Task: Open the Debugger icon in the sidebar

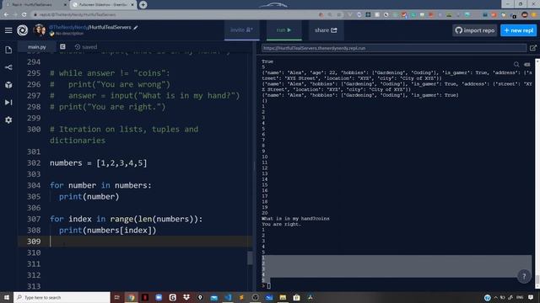Action: pyautogui.click(x=8, y=103)
